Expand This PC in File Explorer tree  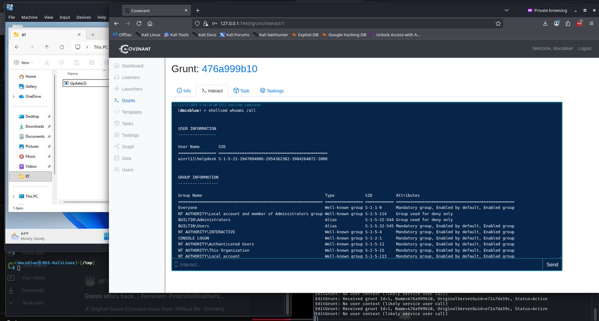14,196
